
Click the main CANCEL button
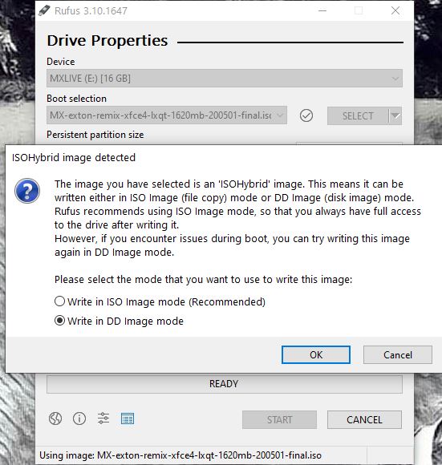[364, 419]
